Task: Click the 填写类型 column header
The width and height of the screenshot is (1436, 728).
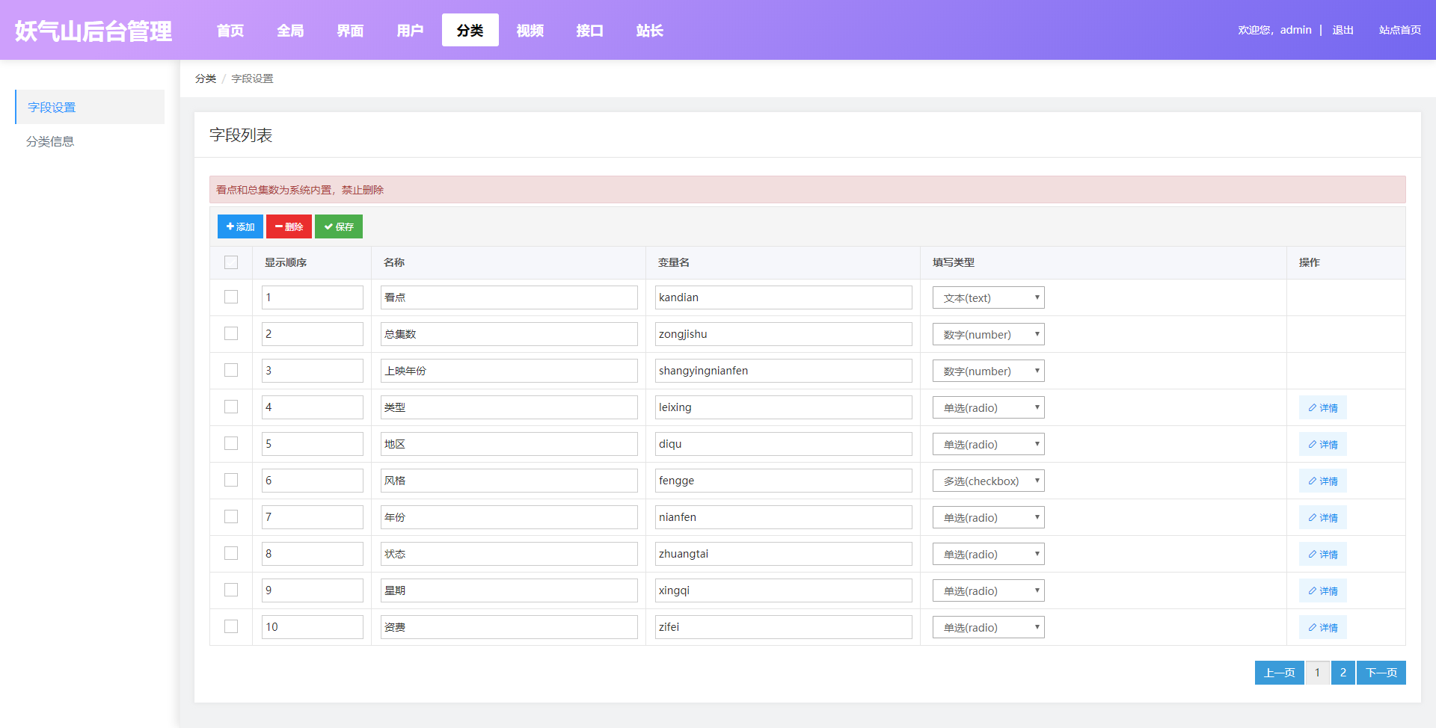Action: click(954, 262)
